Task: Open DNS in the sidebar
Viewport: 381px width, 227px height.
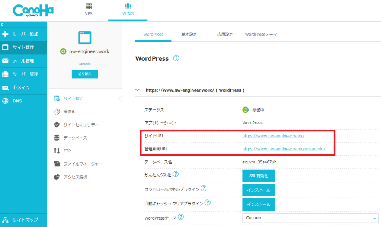Action: pyautogui.click(x=23, y=101)
